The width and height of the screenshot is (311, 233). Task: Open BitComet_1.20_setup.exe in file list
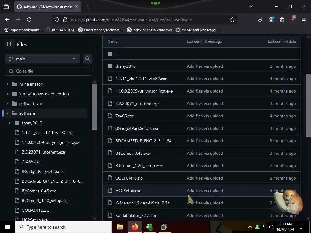138,166
